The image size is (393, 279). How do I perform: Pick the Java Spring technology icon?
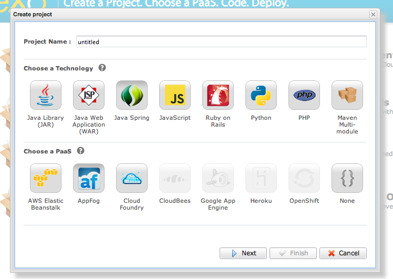(132, 95)
